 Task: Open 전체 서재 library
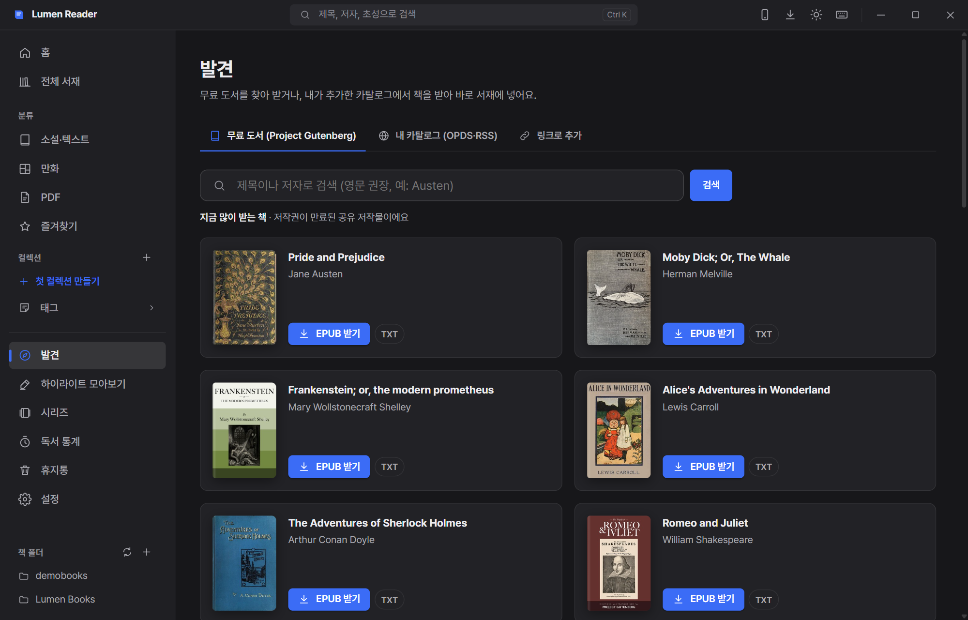tap(87, 81)
